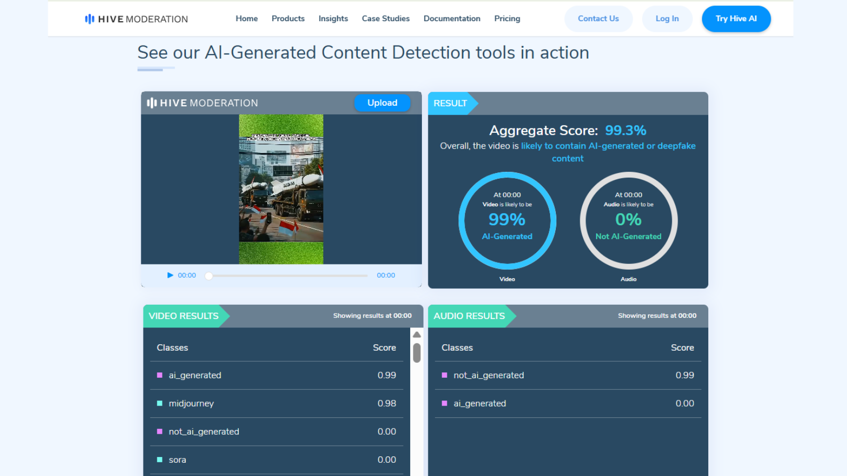
Task: Click the audio not_ai_generated 0.99 score
Action: click(x=684, y=375)
